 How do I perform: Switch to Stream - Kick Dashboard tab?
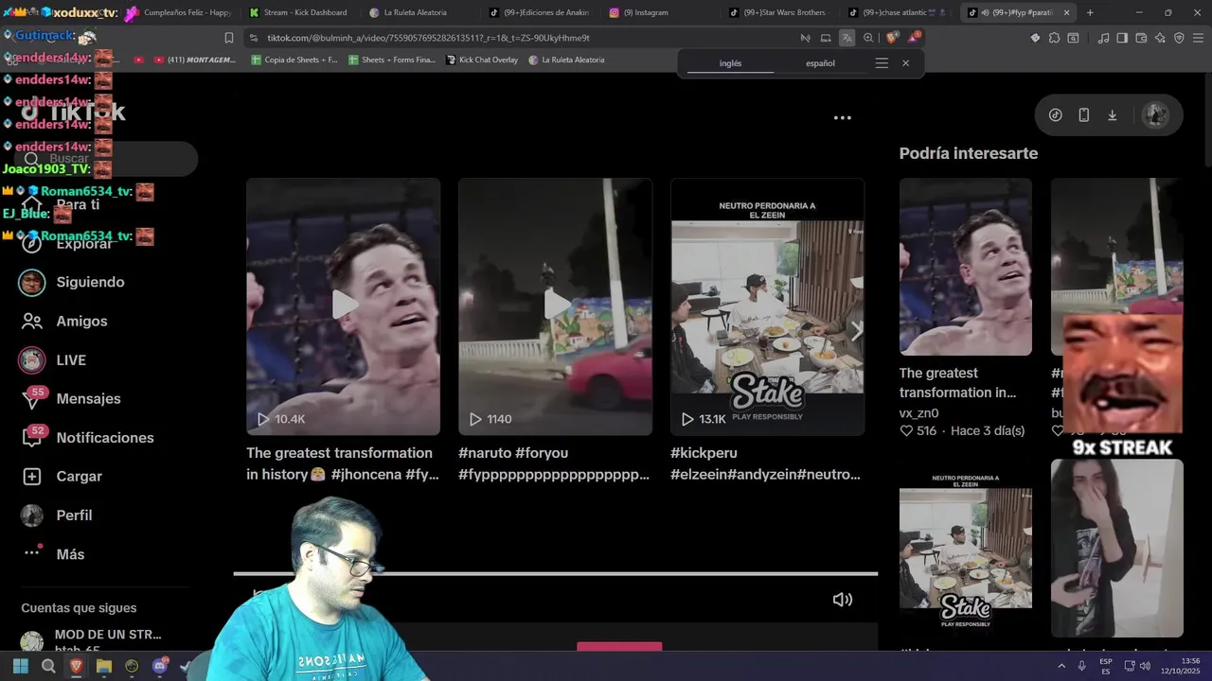pos(299,12)
